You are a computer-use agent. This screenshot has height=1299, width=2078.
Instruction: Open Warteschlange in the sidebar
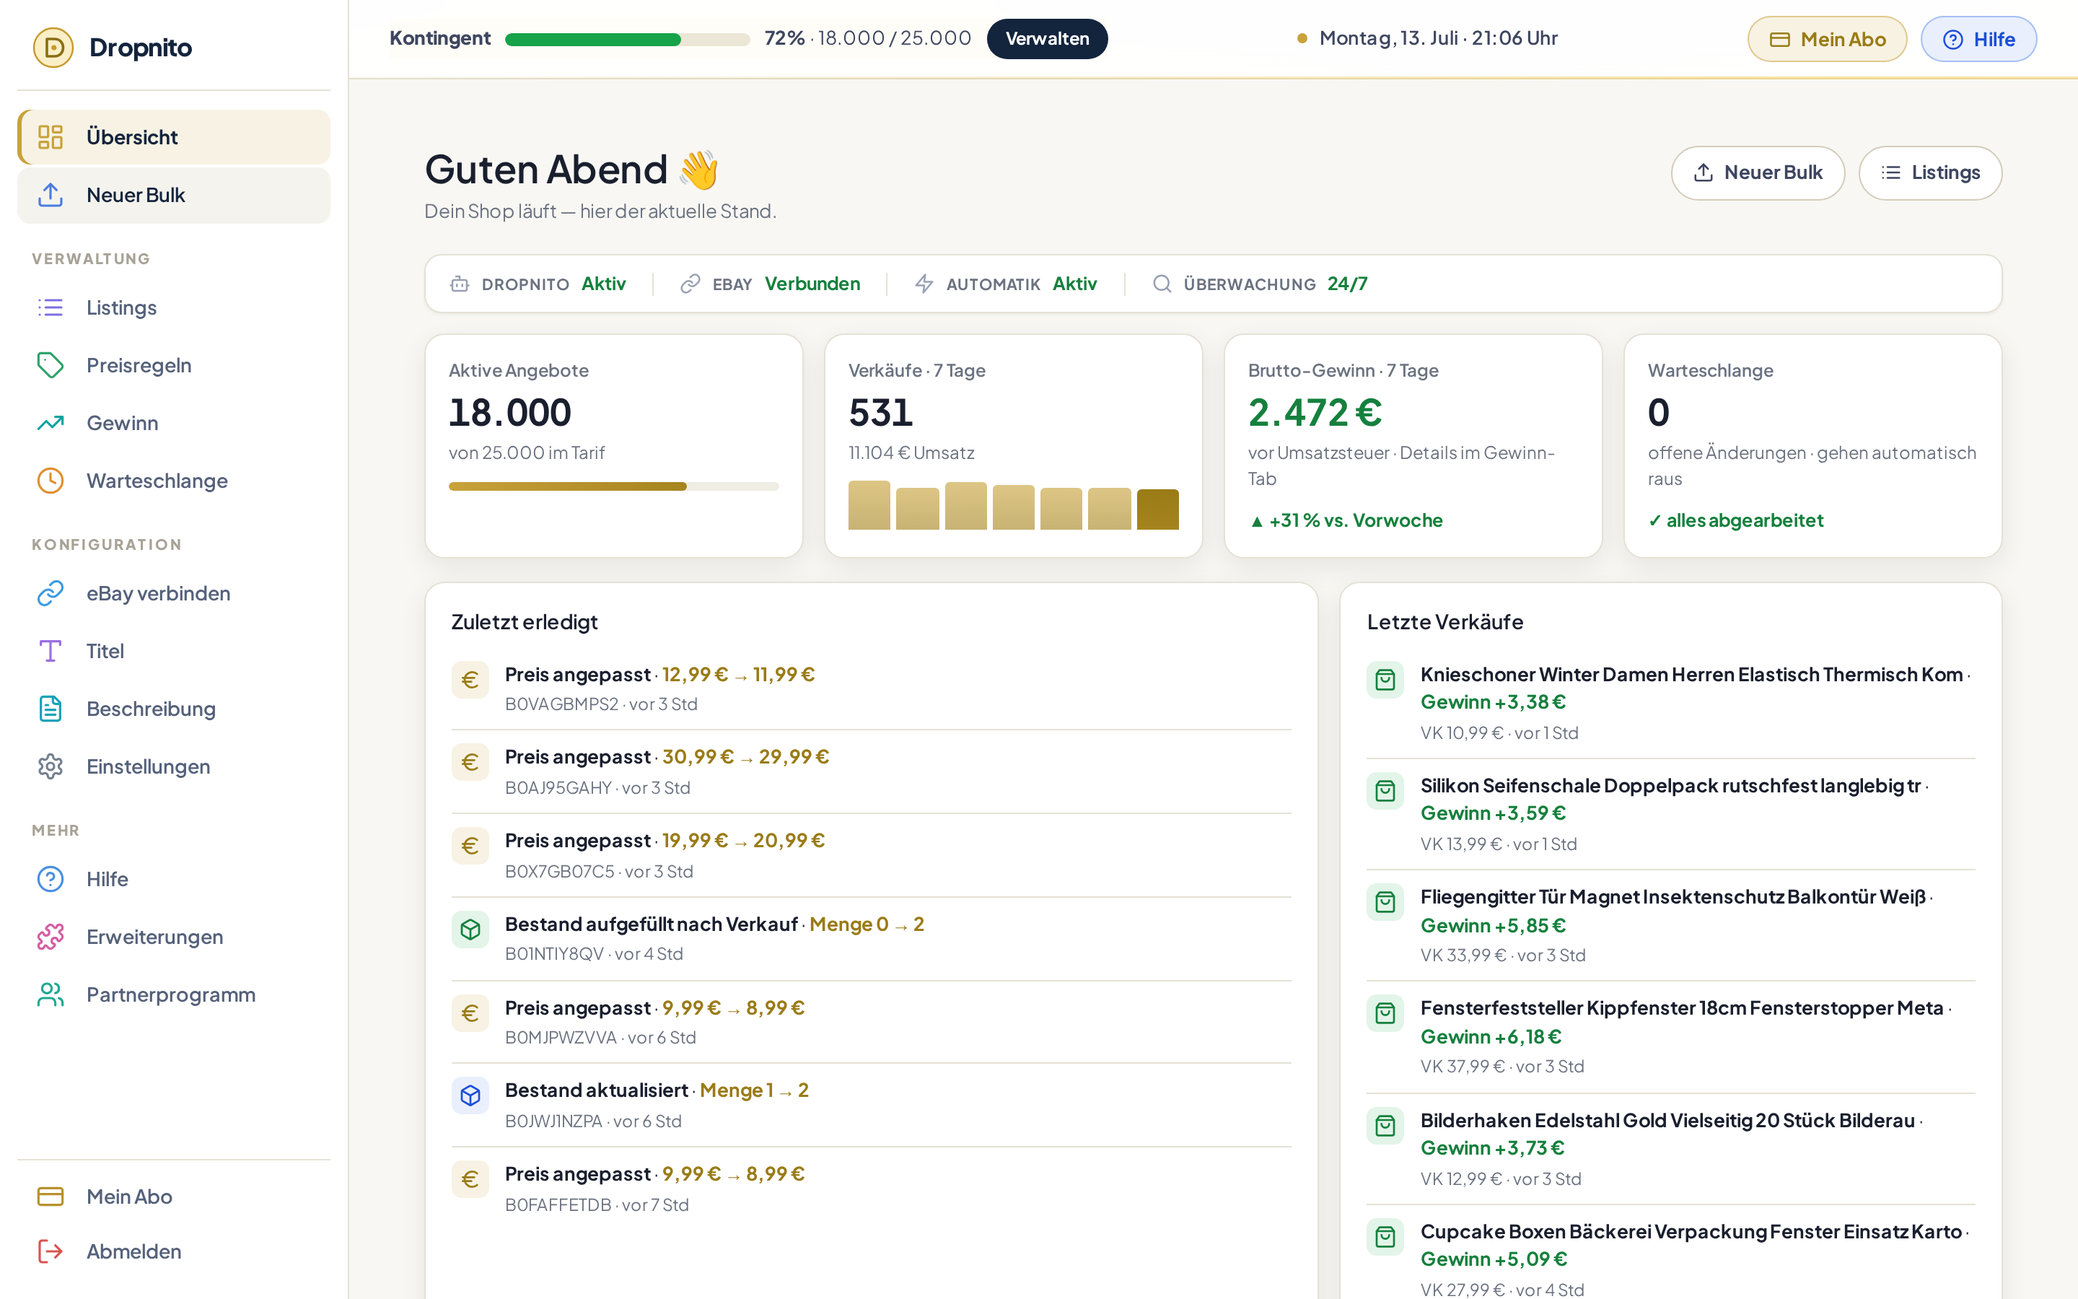[173, 480]
